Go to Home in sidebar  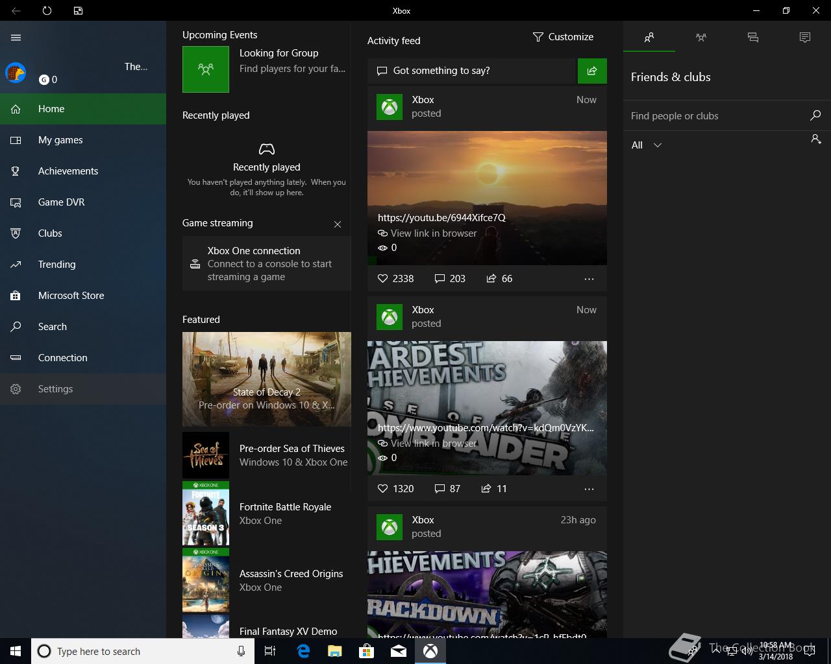(83, 109)
